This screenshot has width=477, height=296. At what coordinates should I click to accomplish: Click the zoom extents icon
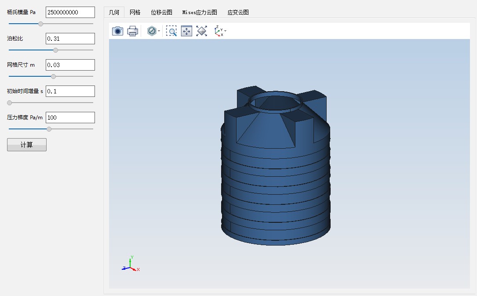click(x=186, y=31)
